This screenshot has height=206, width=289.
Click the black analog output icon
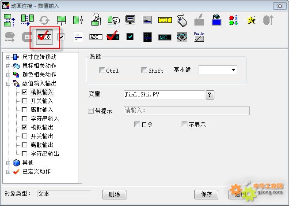pyautogui.click(x=113, y=36)
